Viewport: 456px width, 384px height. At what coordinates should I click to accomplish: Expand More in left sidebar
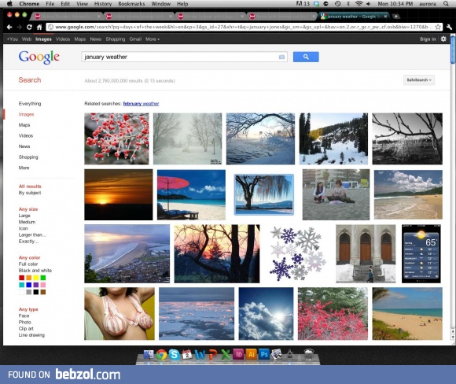tap(24, 168)
